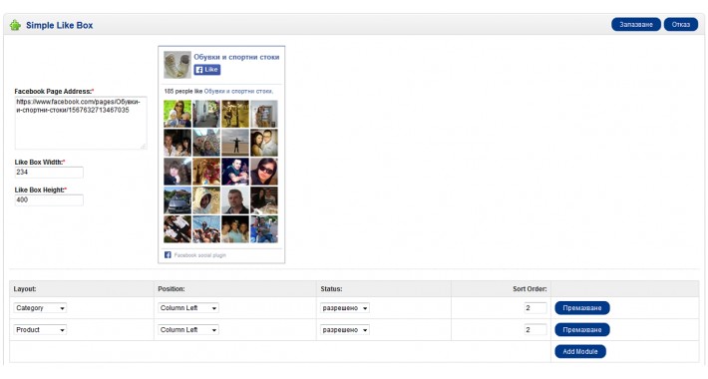Open the Обувки и спортни стоки page title link

pyautogui.click(x=236, y=57)
